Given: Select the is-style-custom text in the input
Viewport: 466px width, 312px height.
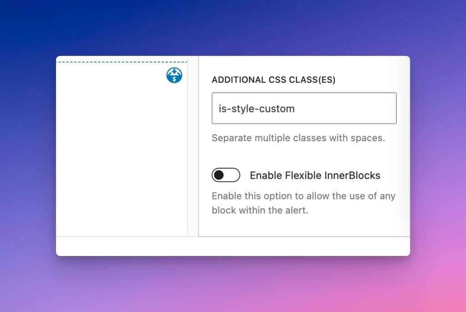Looking at the screenshot, I should tap(255, 108).
